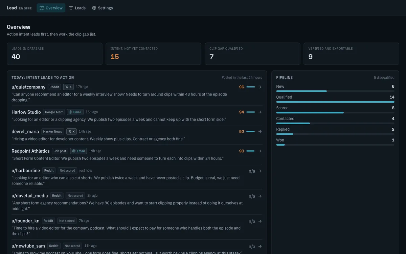This screenshot has width=406, height=254.
Task: Click Not scored badge on u/founder_kn
Action: pos(67,221)
